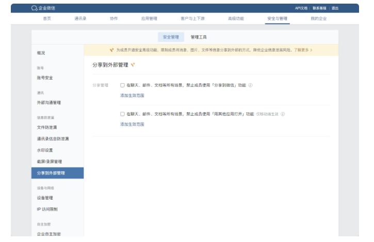The width and height of the screenshot is (374, 242).
Task: Click first 添加生效范围 link under 分享到微信
Action: click(132, 96)
